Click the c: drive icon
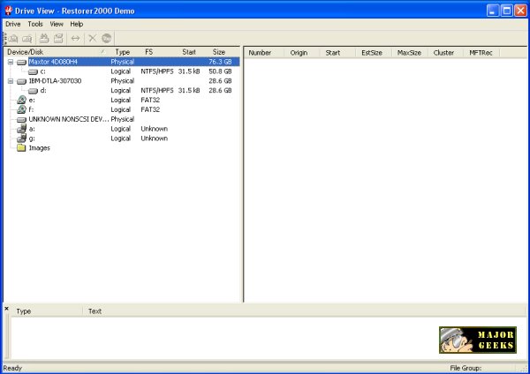This screenshot has height=374, width=530. pos(33,72)
